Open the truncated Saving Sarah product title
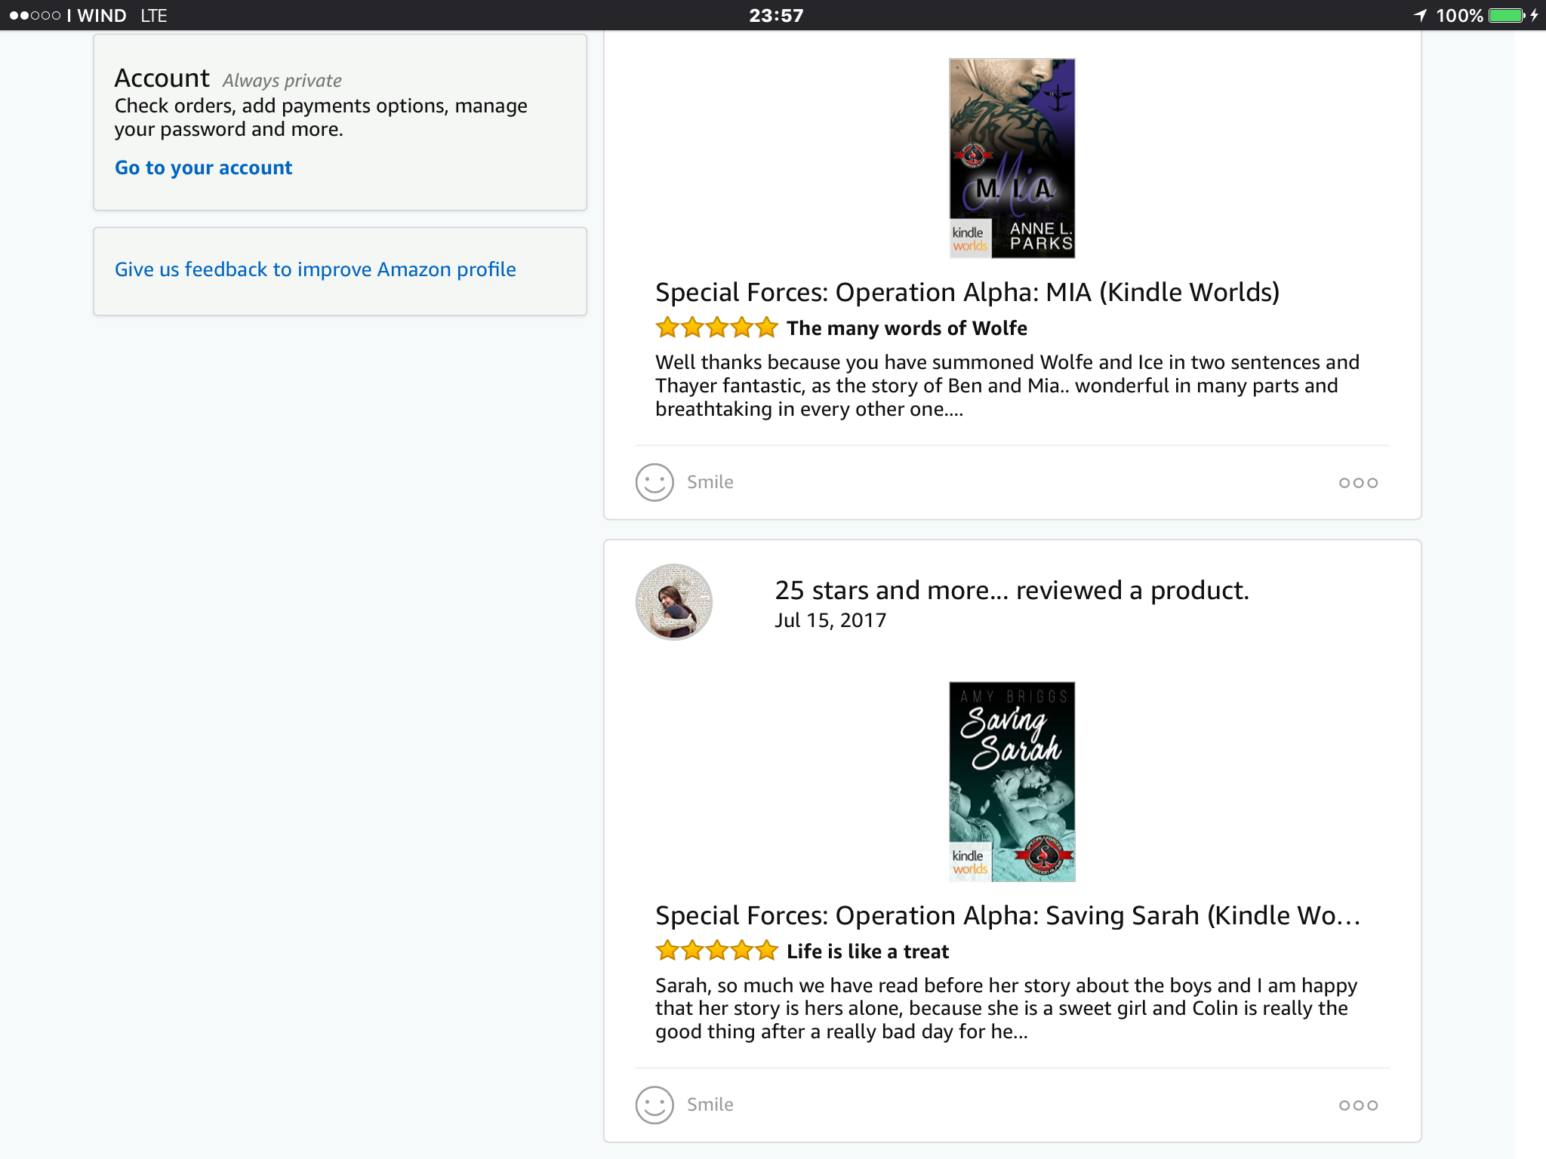Screen dimensions: 1546x1159 (x=1007, y=915)
